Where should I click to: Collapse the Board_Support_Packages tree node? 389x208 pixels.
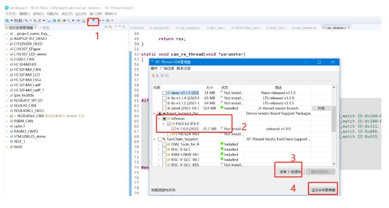[x=154, y=114]
